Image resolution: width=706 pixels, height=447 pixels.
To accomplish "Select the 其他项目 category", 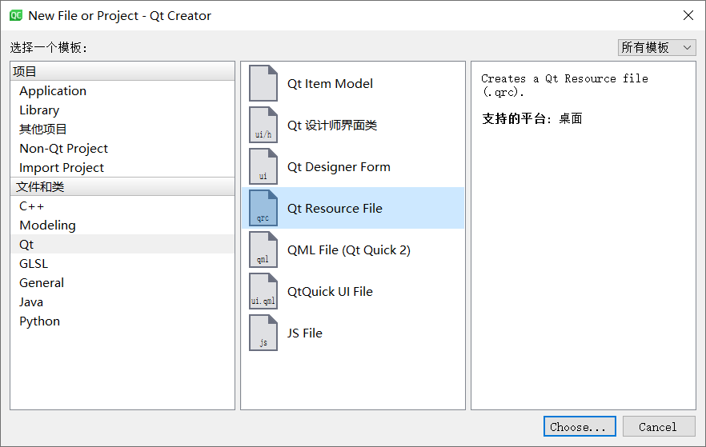I will point(122,129).
